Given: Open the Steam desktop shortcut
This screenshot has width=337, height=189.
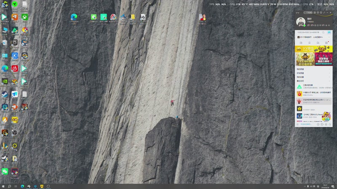Looking at the screenshot, I should point(5,94).
